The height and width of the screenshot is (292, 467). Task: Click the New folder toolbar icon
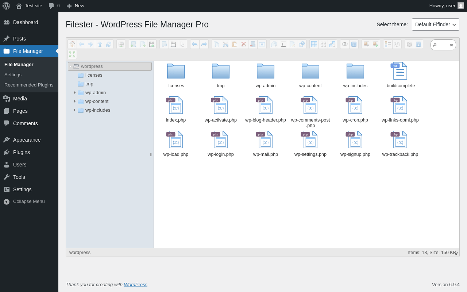point(134,44)
